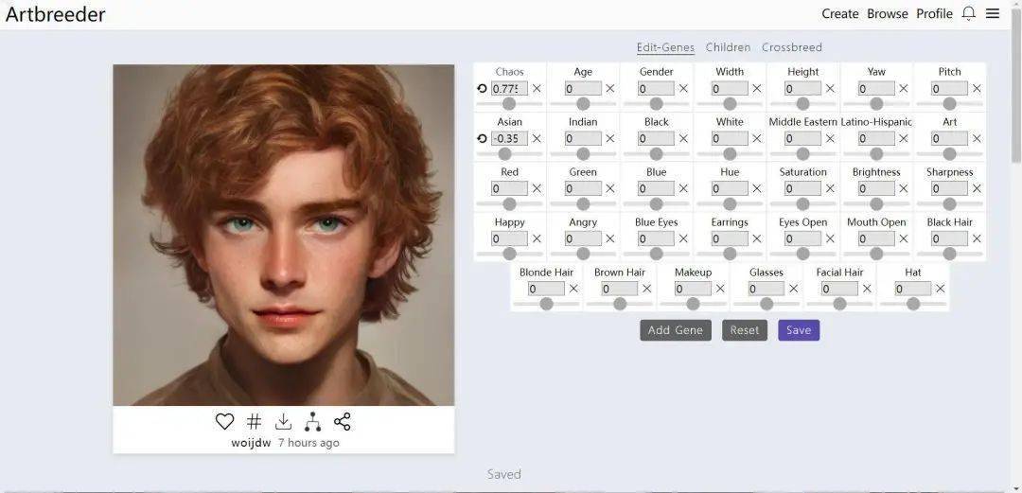Click the Chaos value input field
1022x493 pixels.
(x=510, y=89)
